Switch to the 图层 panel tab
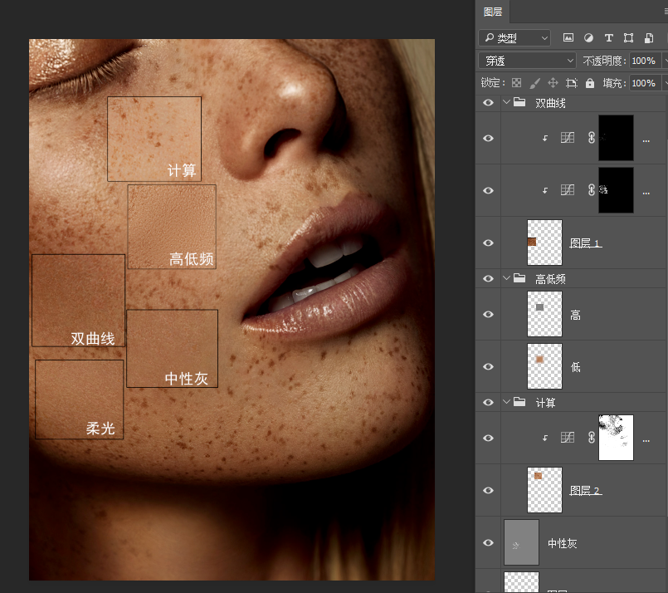This screenshot has width=668, height=593. tap(493, 12)
